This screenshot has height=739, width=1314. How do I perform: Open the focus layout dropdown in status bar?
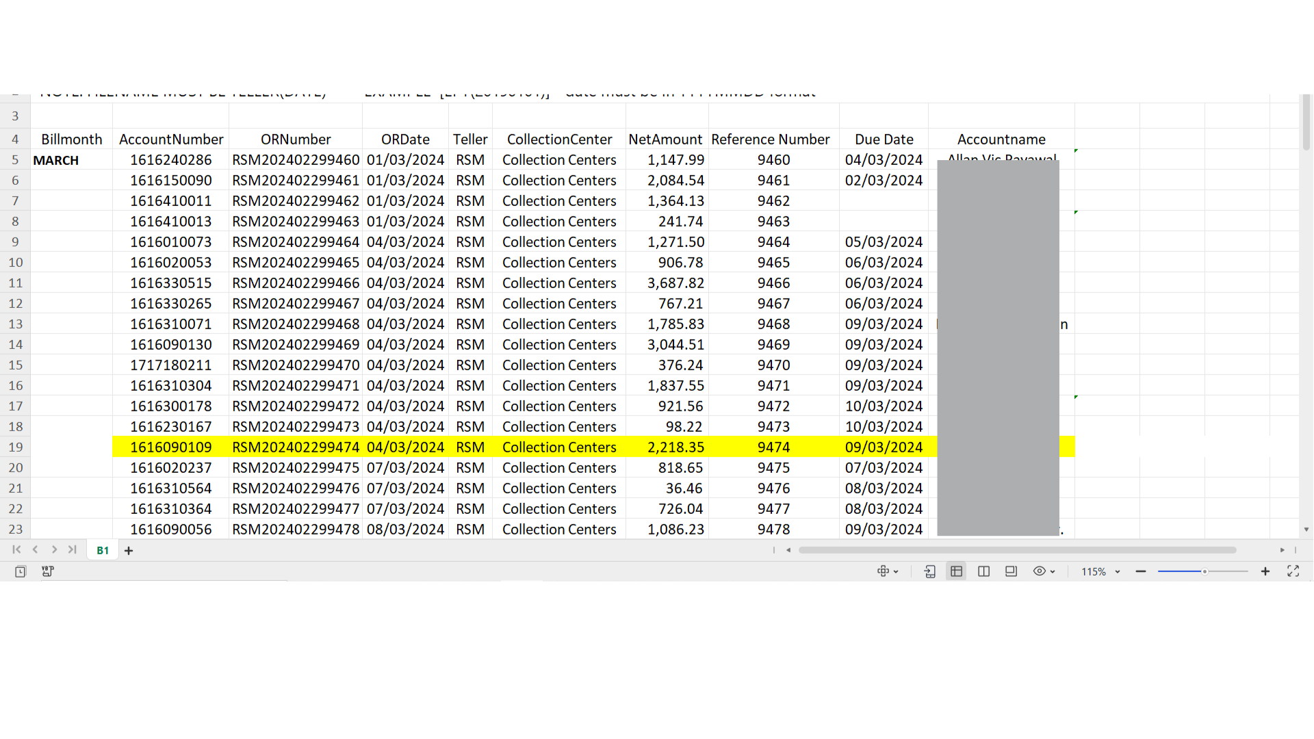tap(888, 571)
